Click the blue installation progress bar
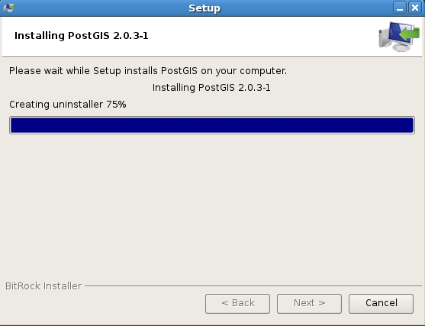The height and width of the screenshot is (326, 425). coord(212,125)
